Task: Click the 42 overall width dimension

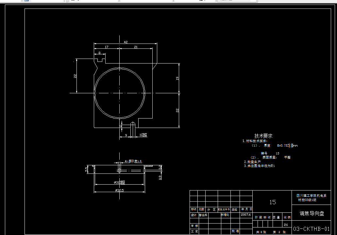Action: click(x=126, y=42)
